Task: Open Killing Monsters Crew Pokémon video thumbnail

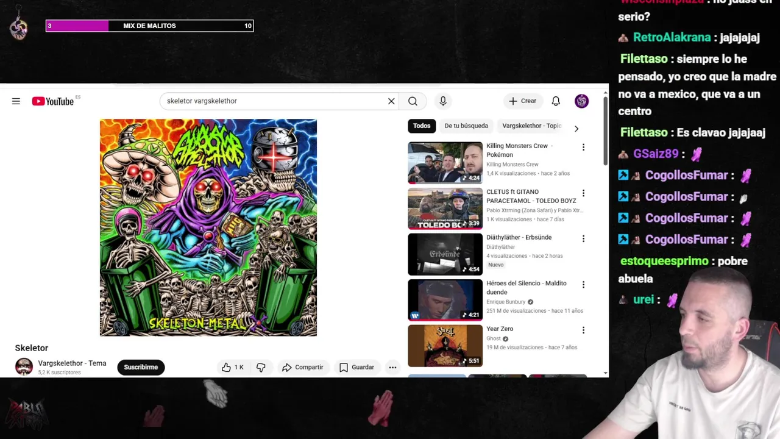Action: [x=445, y=163]
